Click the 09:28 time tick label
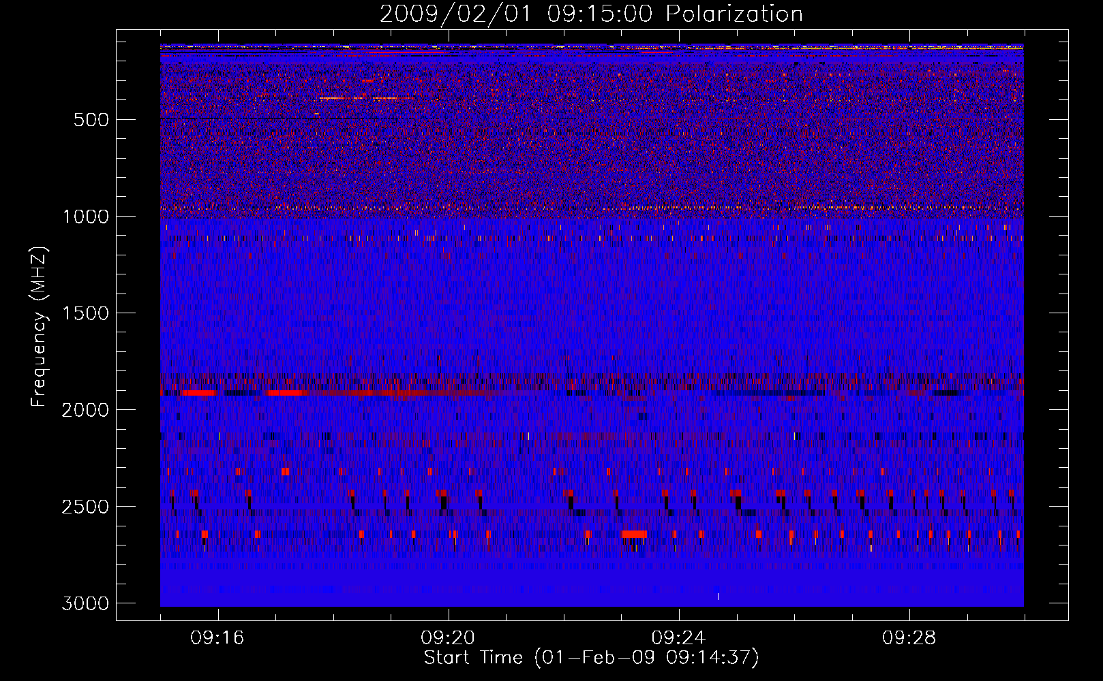This screenshot has width=1103, height=681. coord(909,638)
